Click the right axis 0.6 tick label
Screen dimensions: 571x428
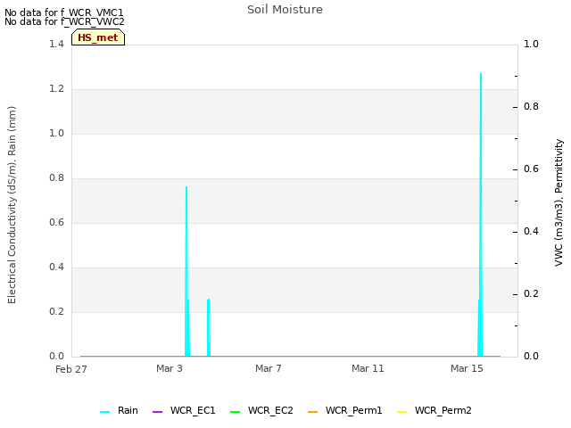coord(531,169)
